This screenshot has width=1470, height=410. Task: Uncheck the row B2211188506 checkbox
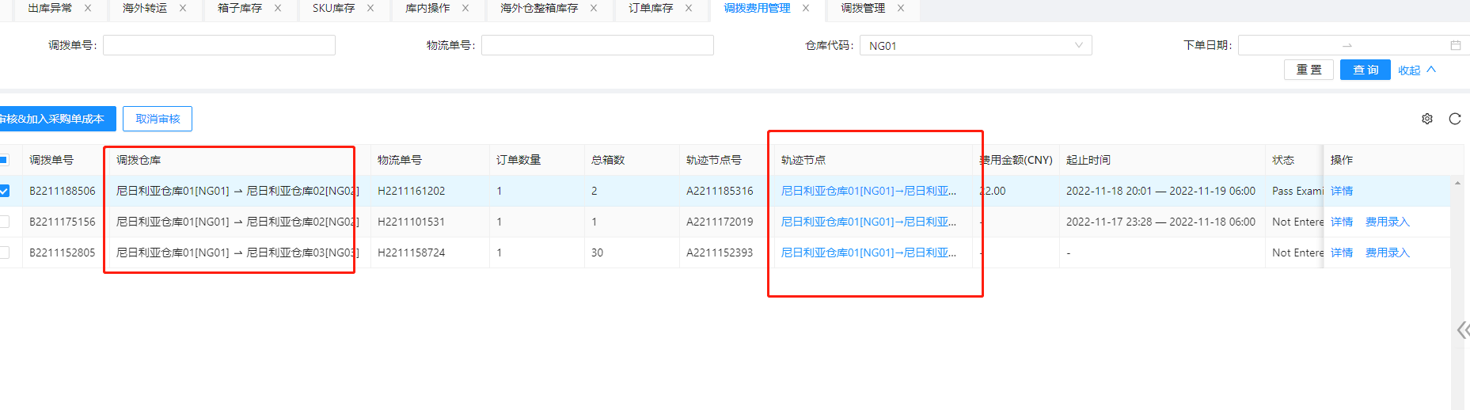coord(5,191)
